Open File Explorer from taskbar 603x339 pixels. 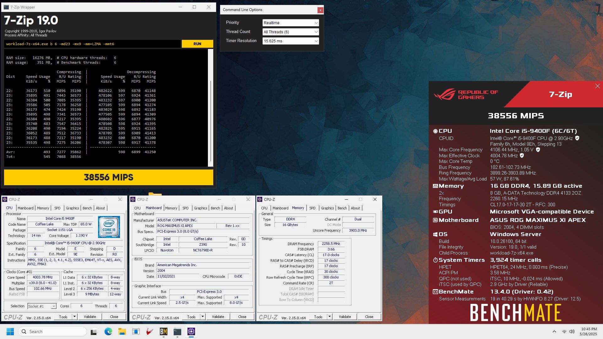coord(122,331)
